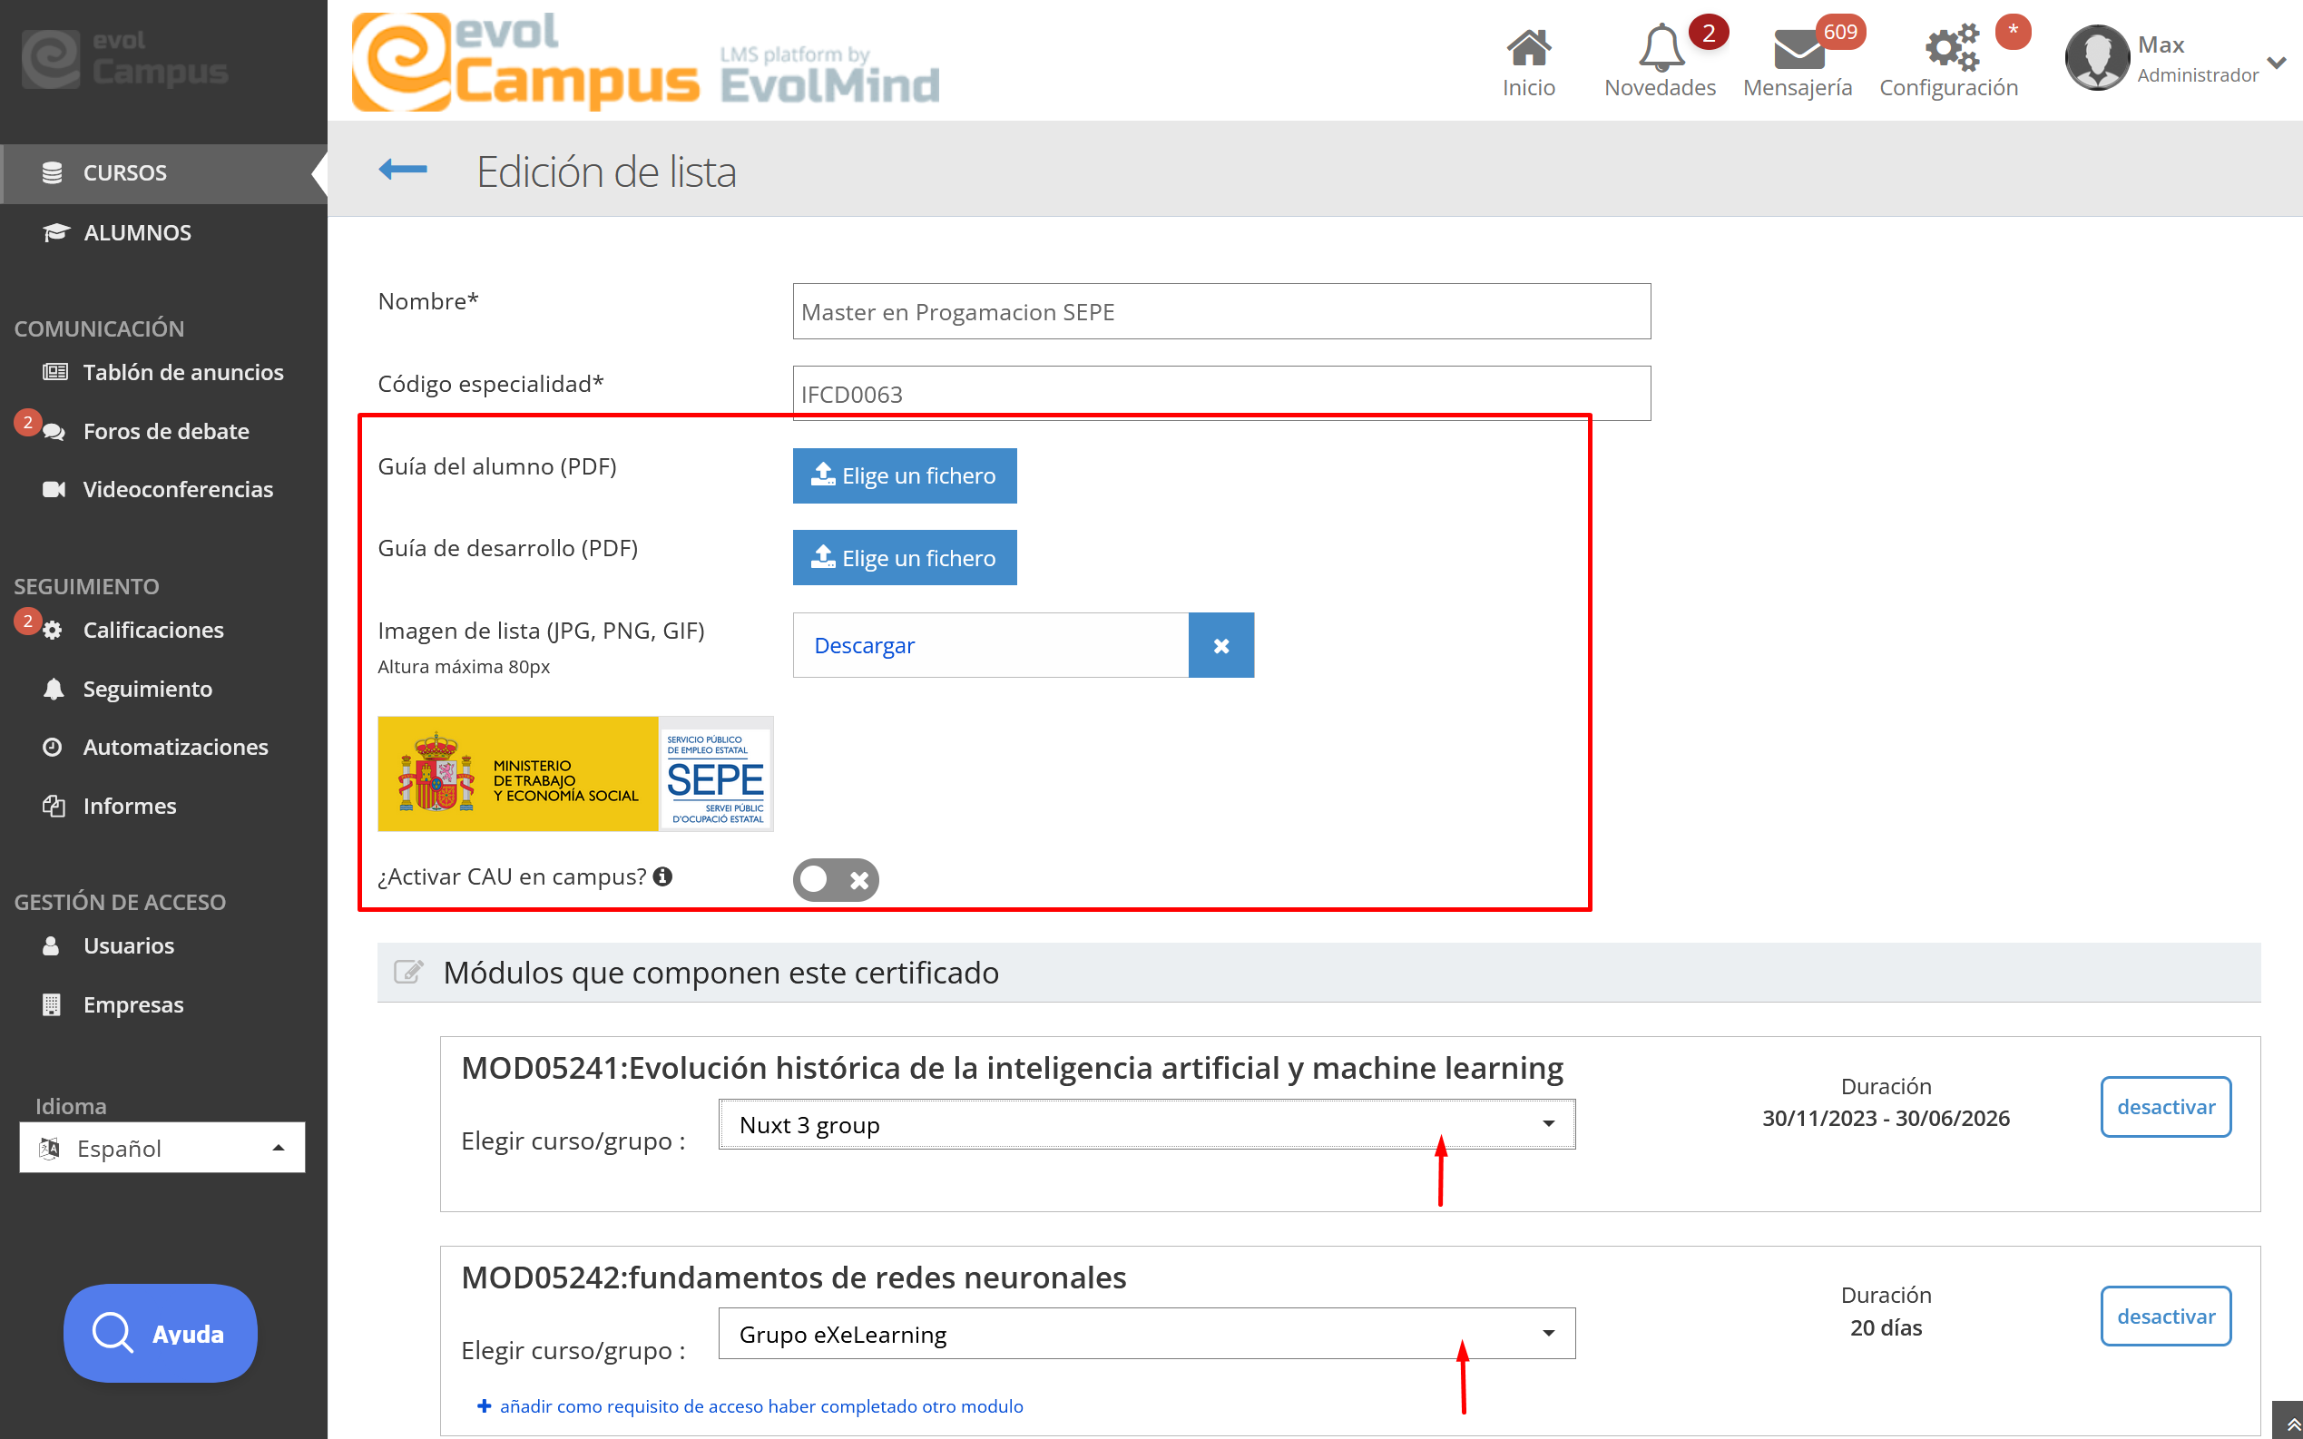This screenshot has width=2303, height=1439.
Task: Click the 30/11/2023 - 30/06/2026 duration text
Action: pyautogui.click(x=1886, y=1119)
